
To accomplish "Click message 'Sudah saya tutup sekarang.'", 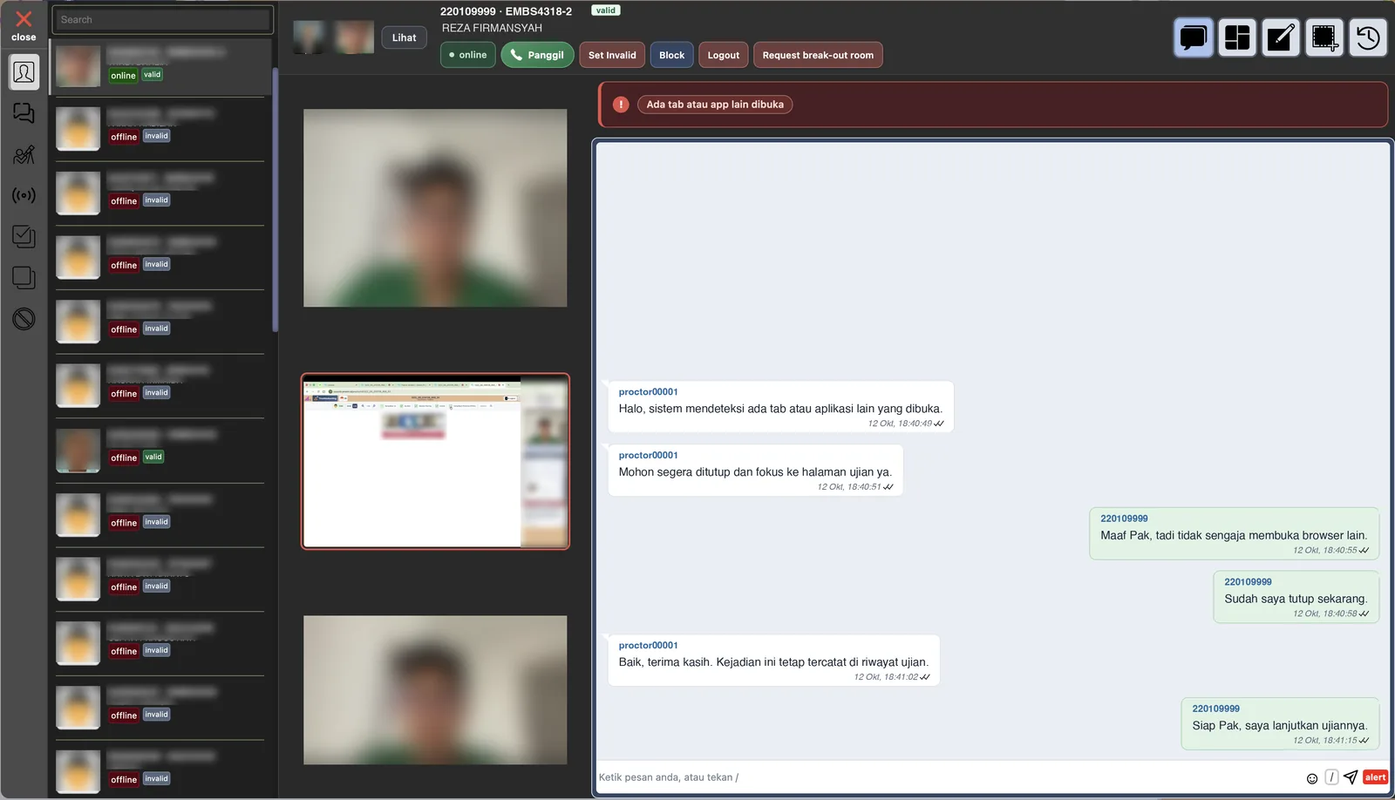I will [1296, 598].
